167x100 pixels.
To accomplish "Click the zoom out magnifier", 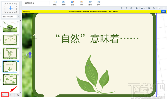I will [x=131, y=8].
